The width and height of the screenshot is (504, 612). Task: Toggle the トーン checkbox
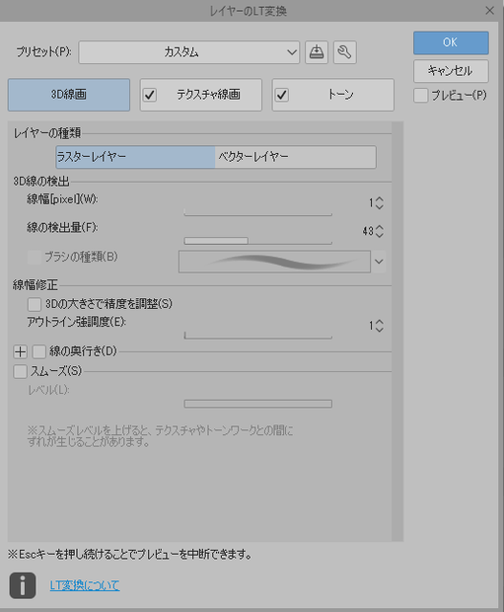[282, 95]
